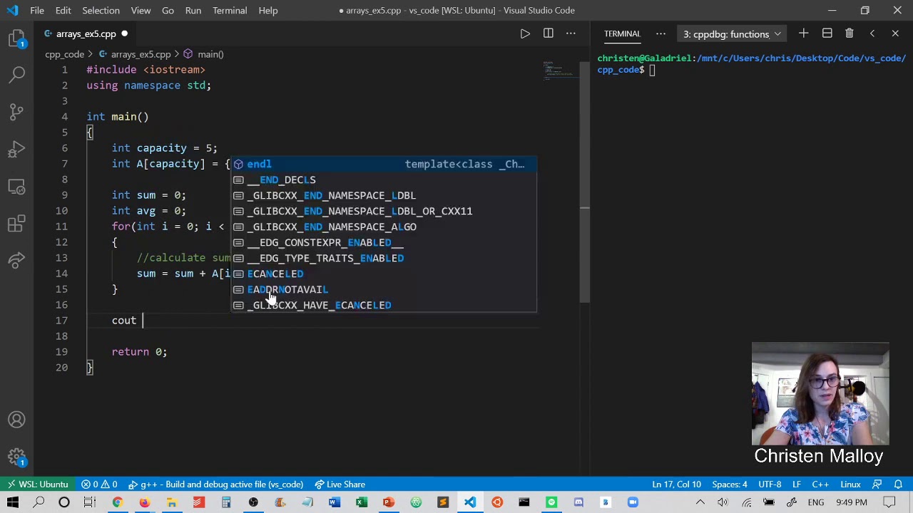Screen dimensions: 913x513
Task: Open the Terminal menu
Action: [x=229, y=11]
